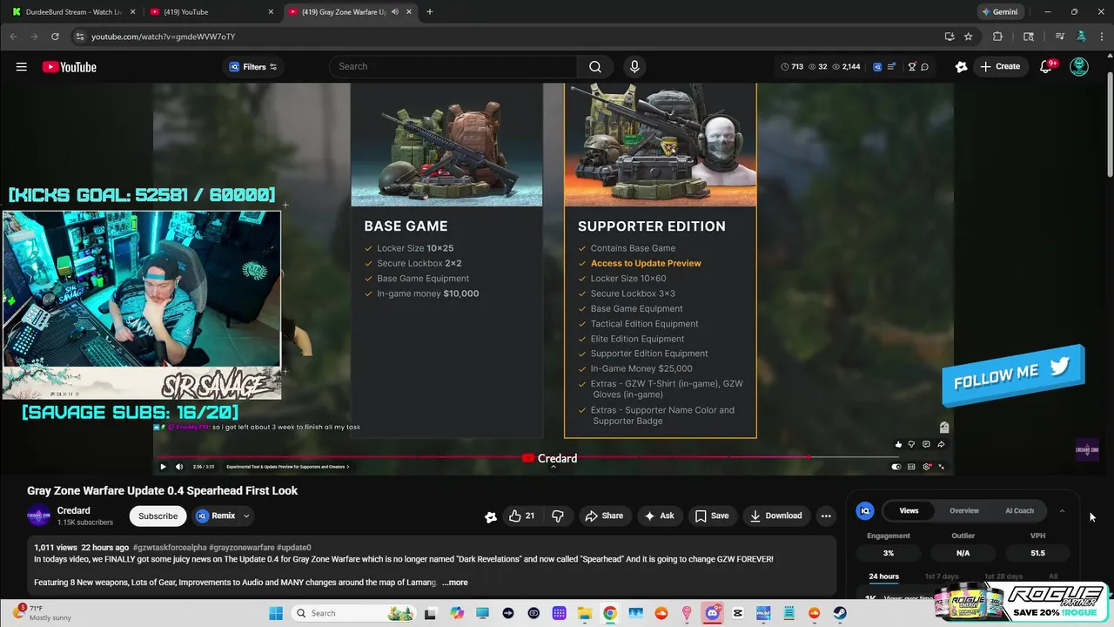
Task: Submit search with the magnifier button
Action: (x=595, y=66)
